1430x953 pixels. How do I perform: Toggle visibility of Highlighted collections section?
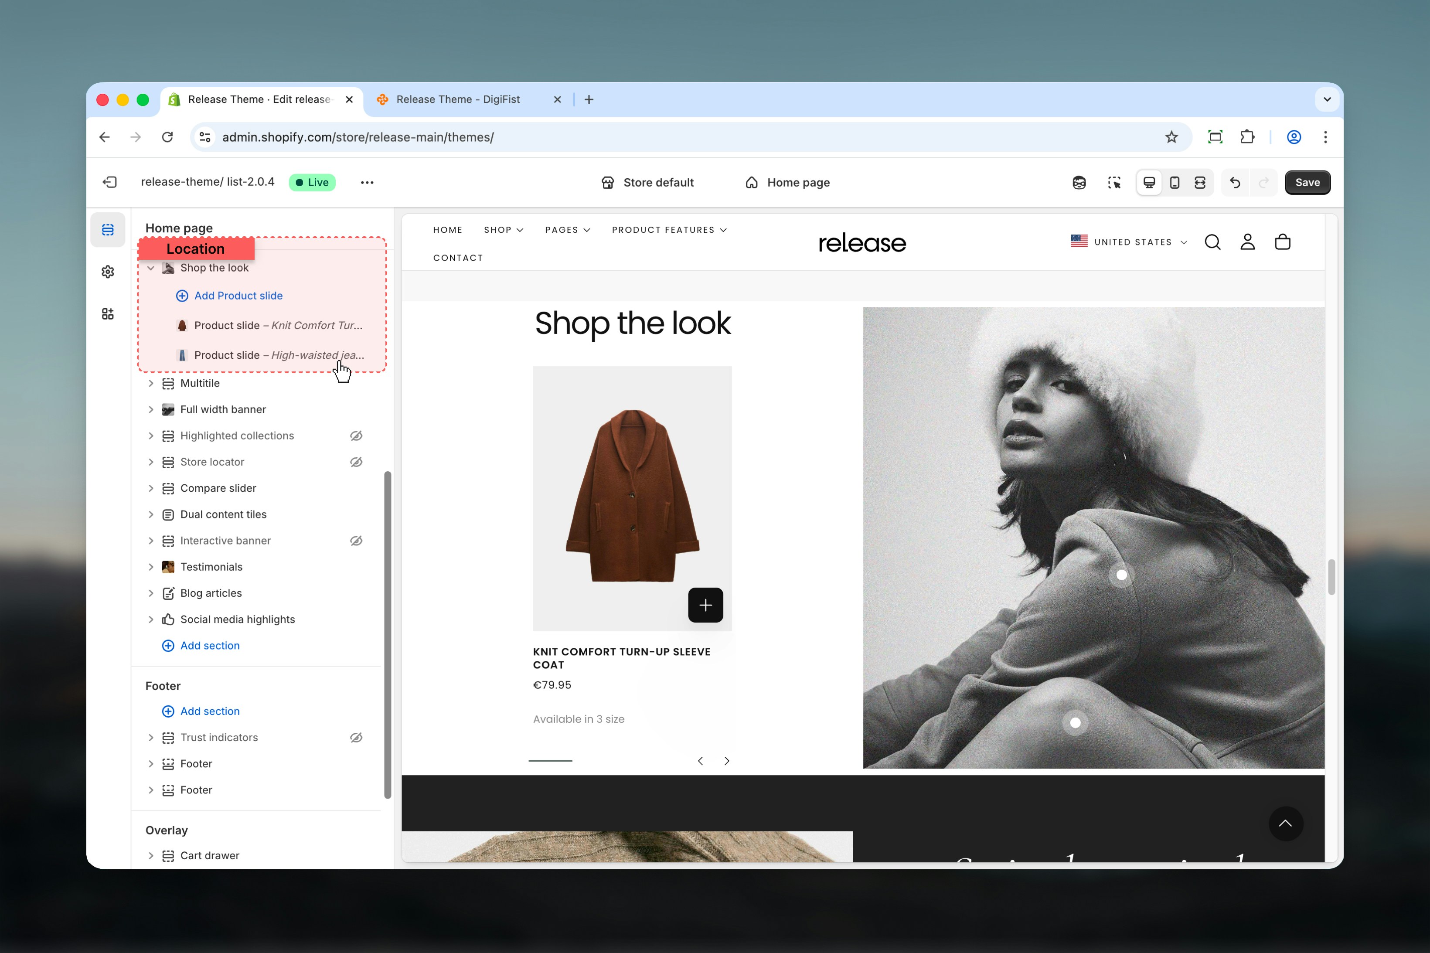point(356,435)
